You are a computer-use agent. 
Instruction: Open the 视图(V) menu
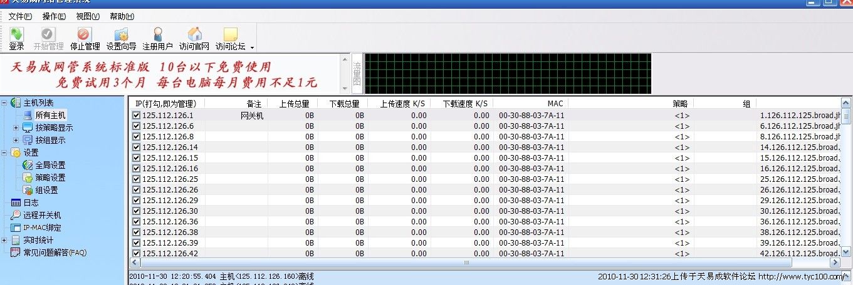(x=87, y=16)
